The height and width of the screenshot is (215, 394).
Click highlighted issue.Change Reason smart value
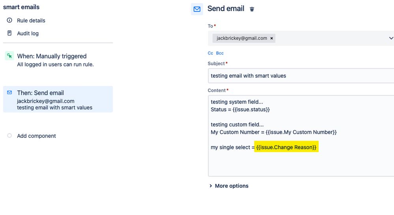286,147
